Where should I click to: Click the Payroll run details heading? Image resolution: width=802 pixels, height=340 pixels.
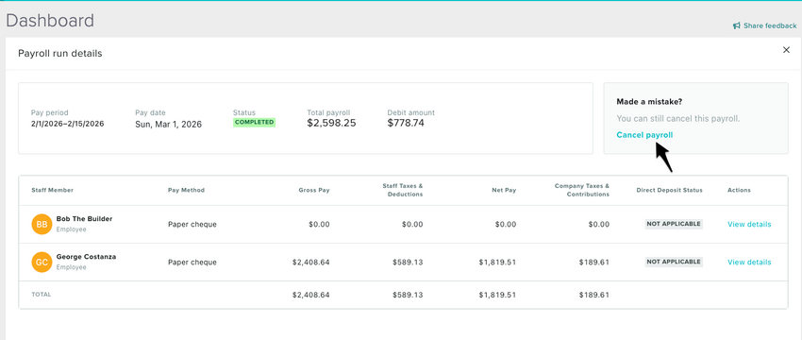pyautogui.click(x=59, y=53)
